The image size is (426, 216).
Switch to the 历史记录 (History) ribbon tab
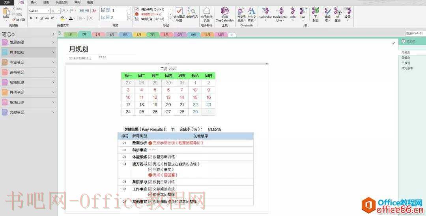(x=62, y=2)
